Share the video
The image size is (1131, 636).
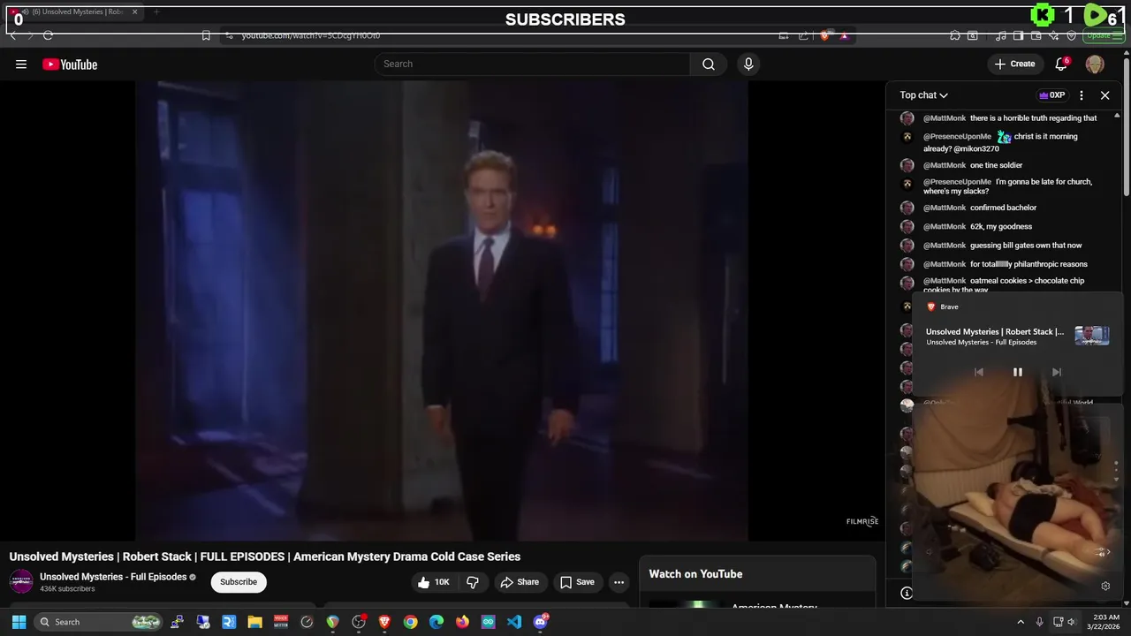coord(520,582)
